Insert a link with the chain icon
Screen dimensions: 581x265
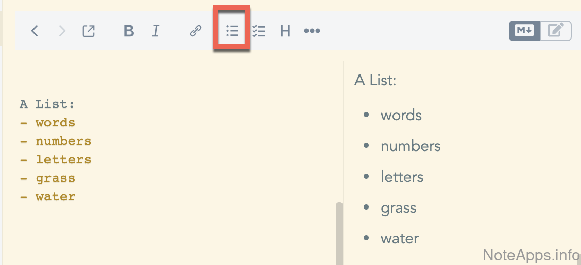195,31
